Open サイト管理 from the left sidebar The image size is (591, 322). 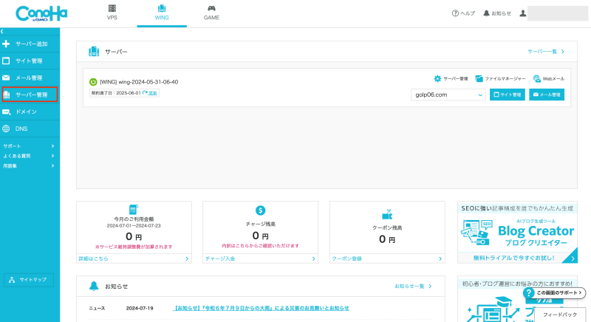click(30, 61)
